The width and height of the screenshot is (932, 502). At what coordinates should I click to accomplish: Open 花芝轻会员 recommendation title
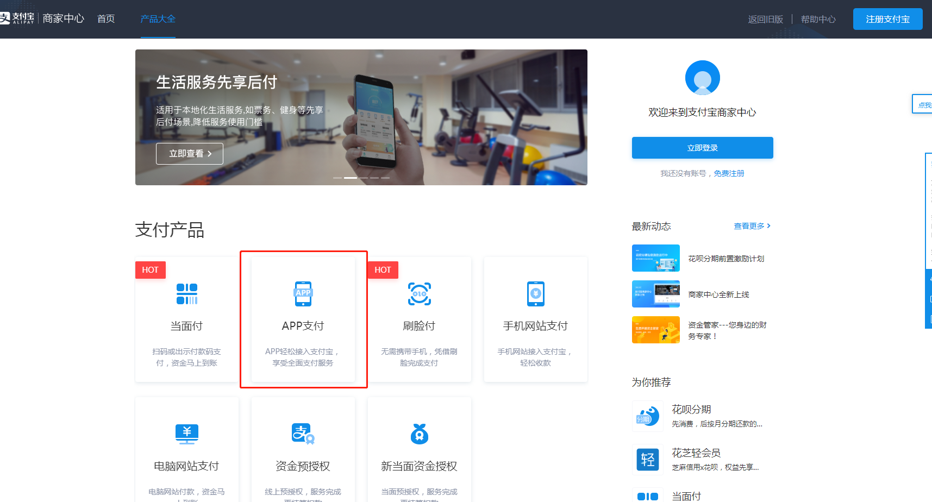[x=696, y=453]
